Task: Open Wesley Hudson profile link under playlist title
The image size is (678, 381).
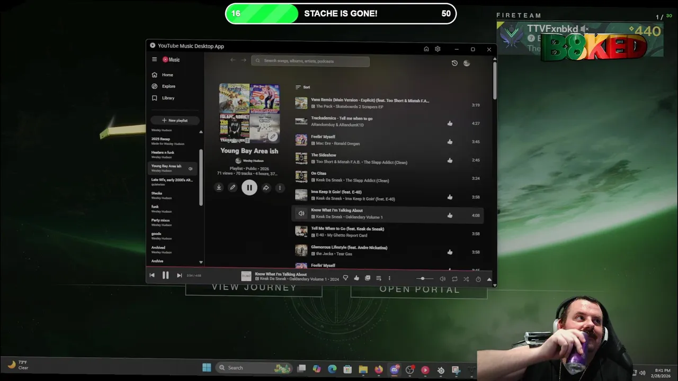Action: click(249, 160)
